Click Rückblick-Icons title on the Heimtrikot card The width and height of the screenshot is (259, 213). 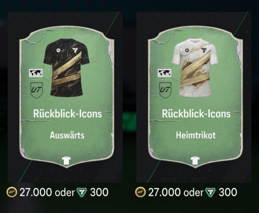coord(196,114)
